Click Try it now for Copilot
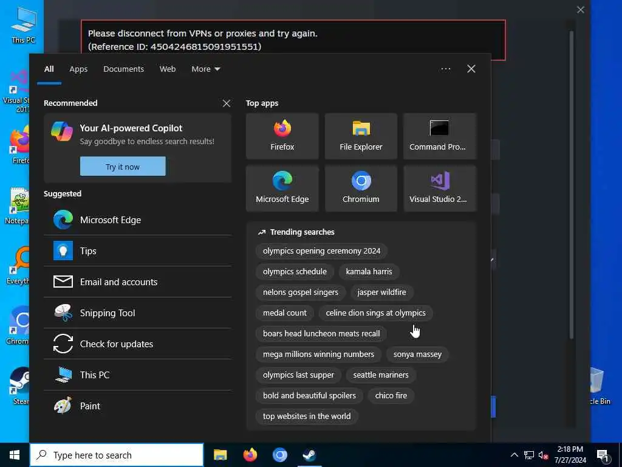The image size is (622, 467). [x=123, y=167]
